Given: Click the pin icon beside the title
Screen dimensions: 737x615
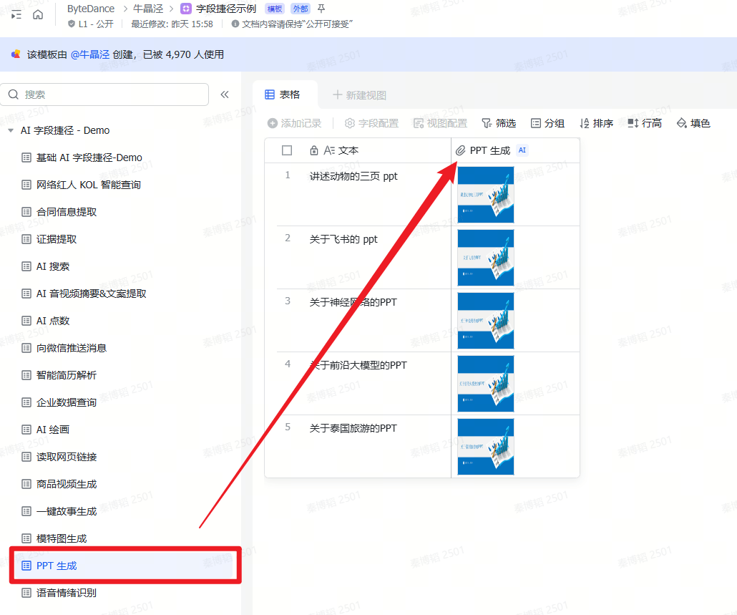Looking at the screenshot, I should 321,9.
